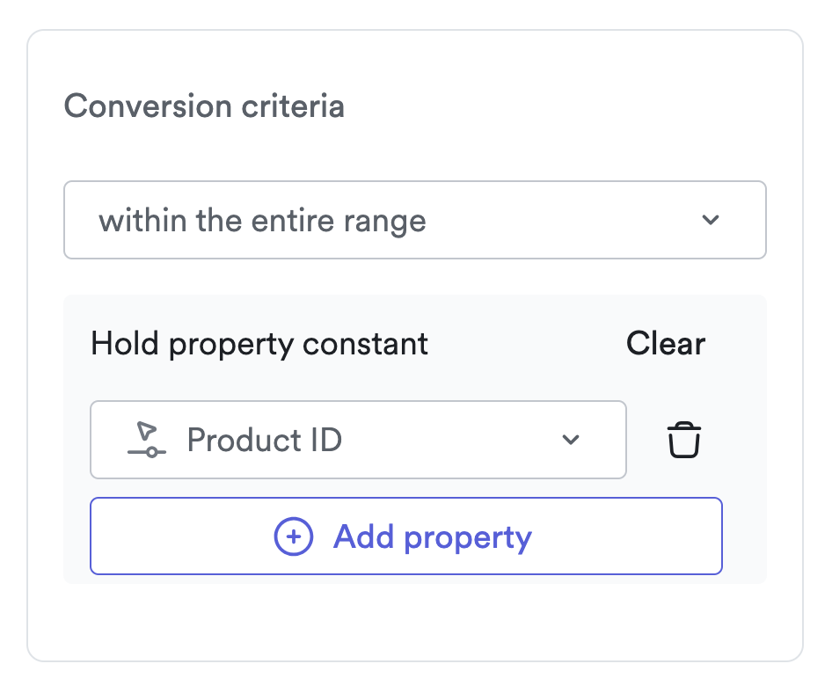Select the Hold property constant label
This screenshot has height=693, width=832.
coord(259,343)
